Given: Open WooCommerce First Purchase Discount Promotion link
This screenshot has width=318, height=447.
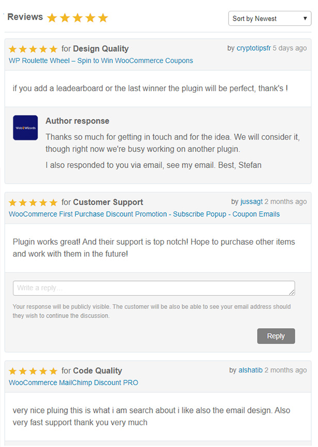Looking at the screenshot, I should coord(144,214).
